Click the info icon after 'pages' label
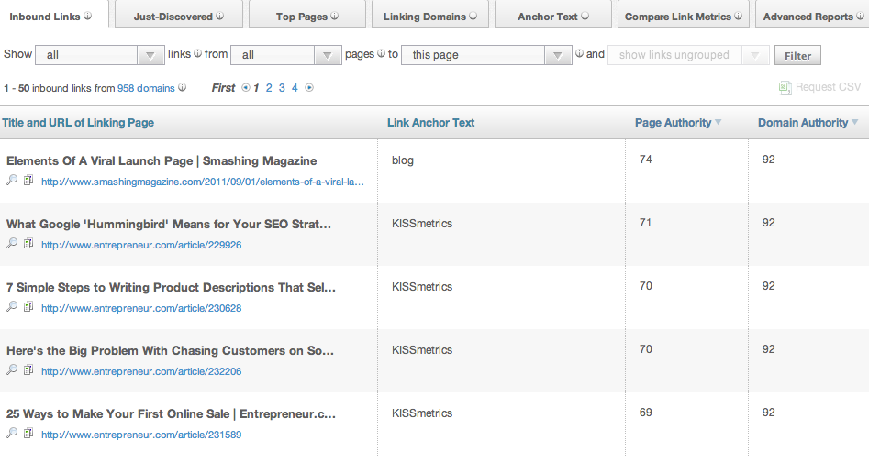This screenshot has width=869, height=463. 382,54
